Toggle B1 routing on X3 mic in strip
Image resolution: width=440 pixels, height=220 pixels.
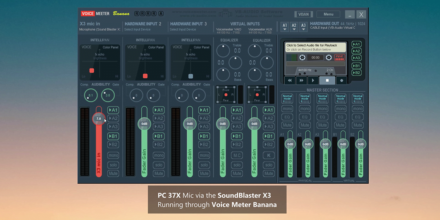tap(113, 136)
